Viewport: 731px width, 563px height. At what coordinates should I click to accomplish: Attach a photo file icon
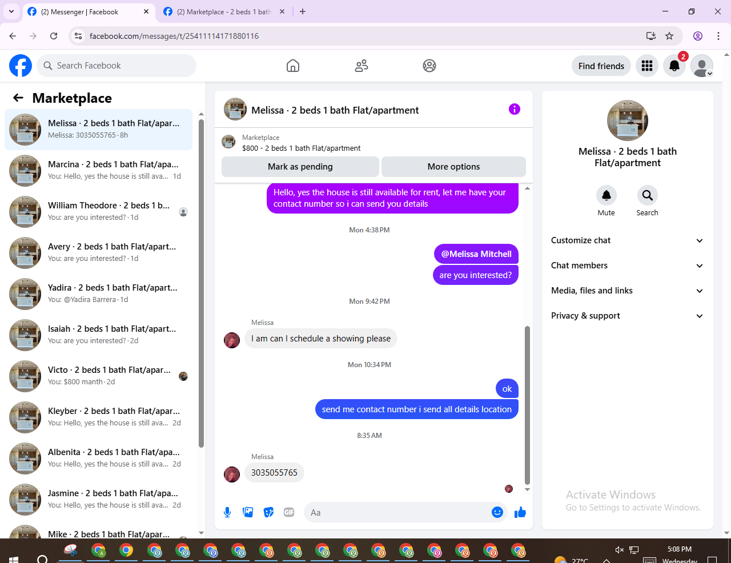tap(248, 512)
